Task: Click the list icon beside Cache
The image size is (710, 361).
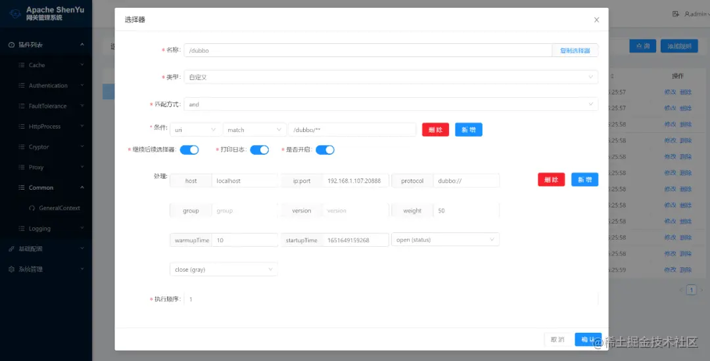Action: (21, 65)
